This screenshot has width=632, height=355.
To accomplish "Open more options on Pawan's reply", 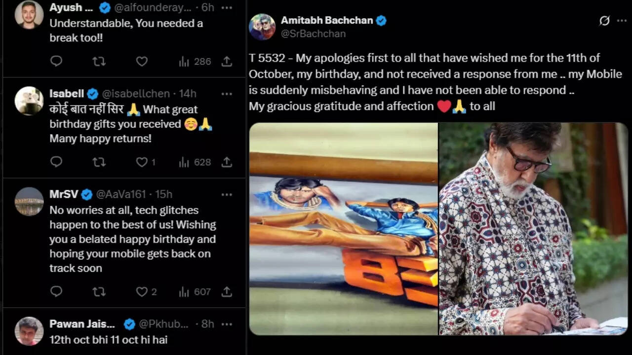I will pyautogui.click(x=227, y=324).
